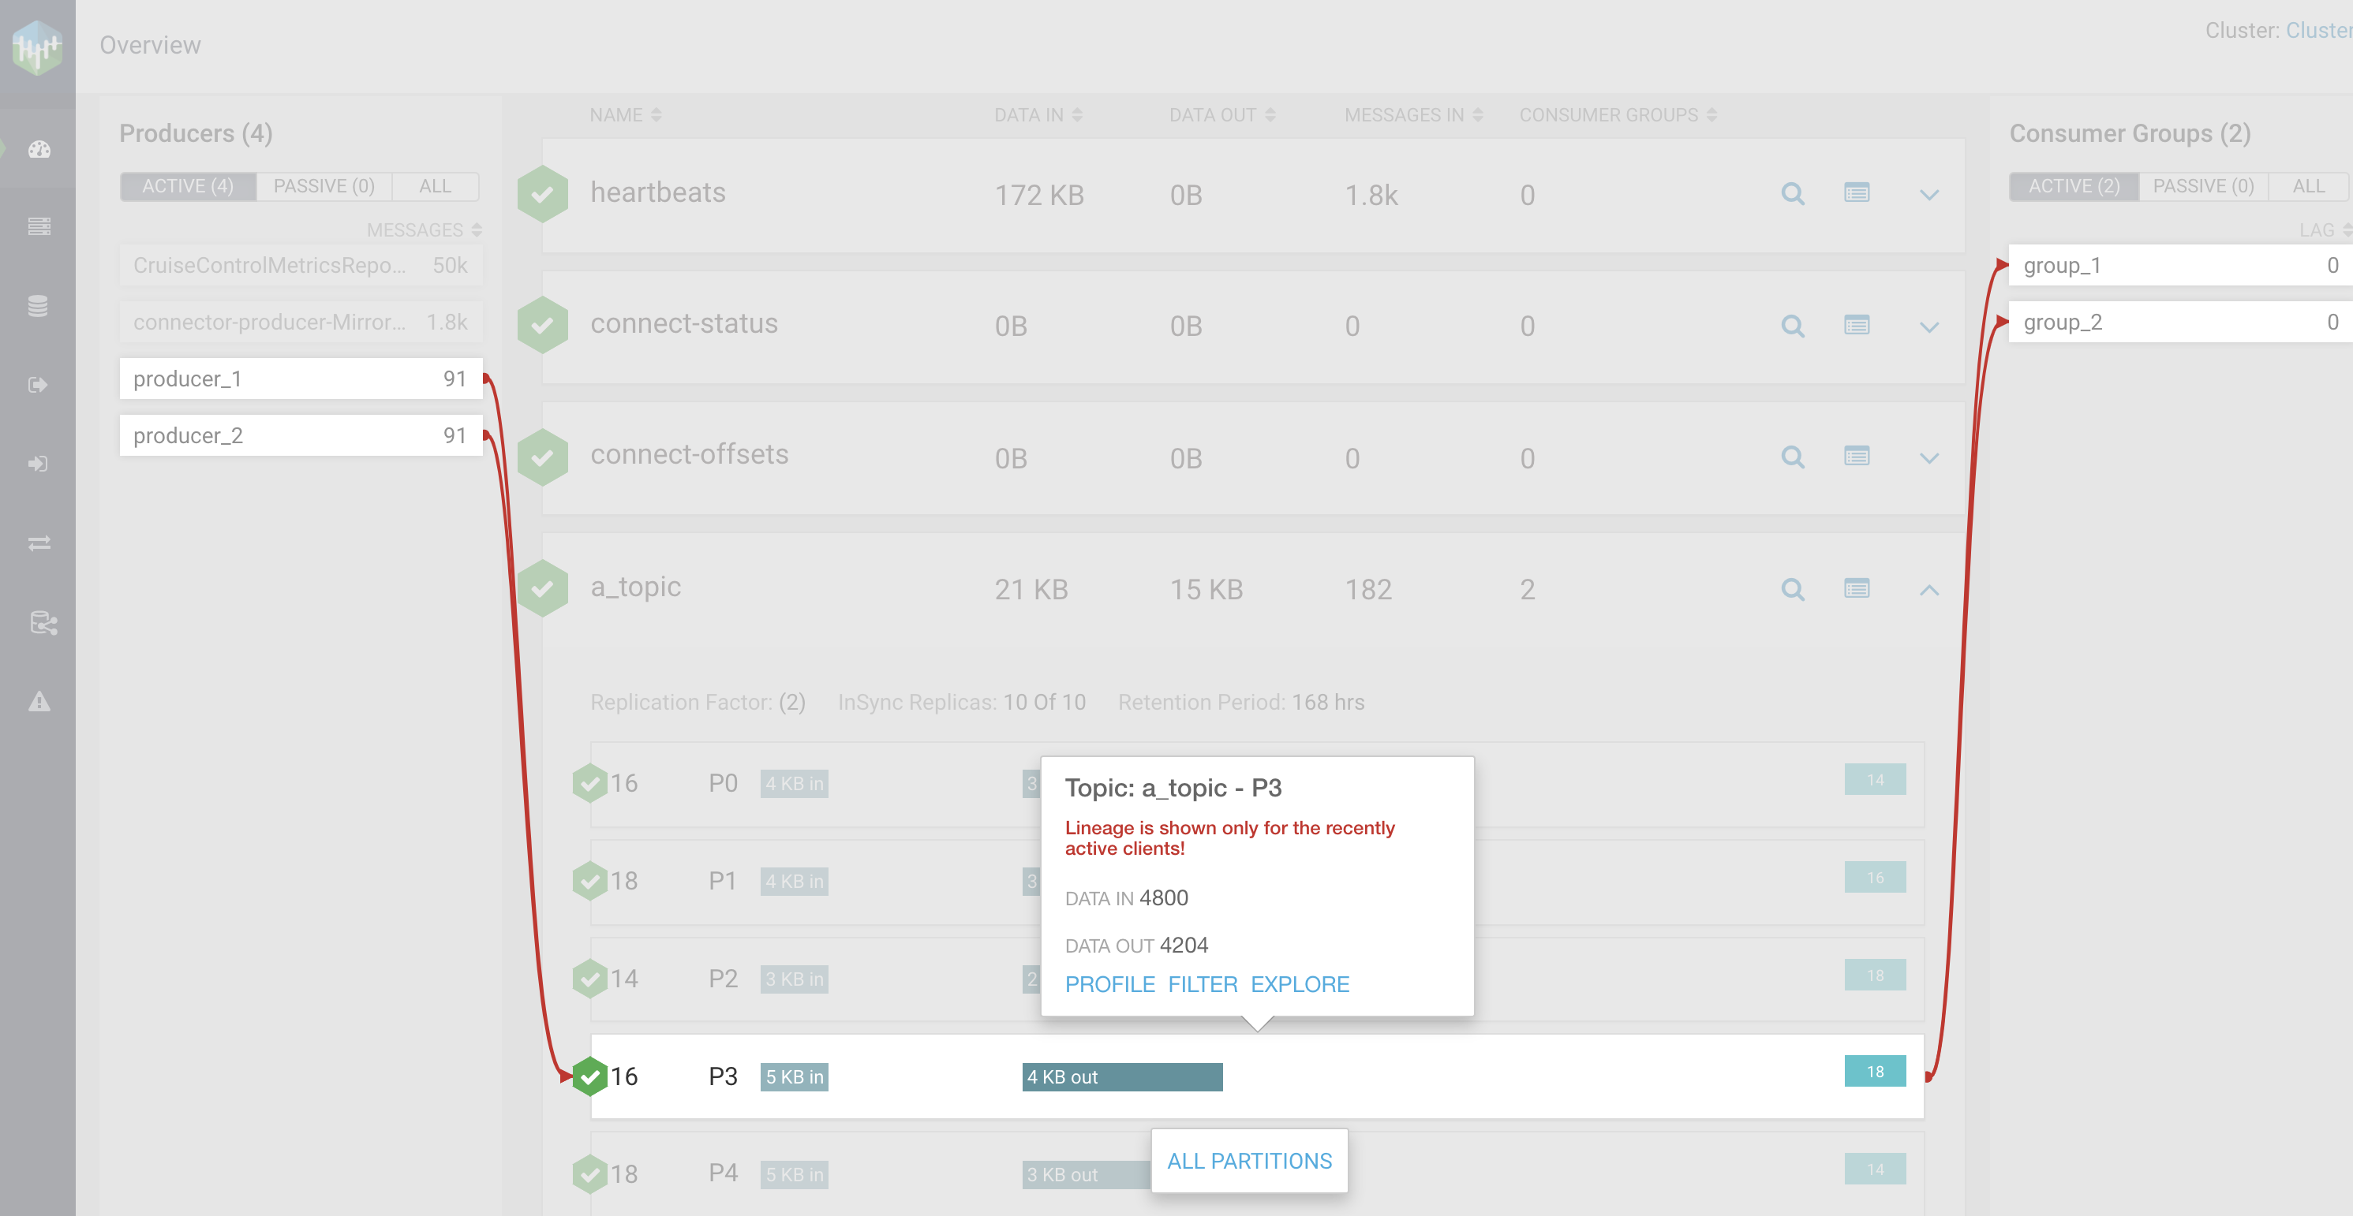Viewport: 2353px width, 1216px height.
Task: Select ALL in the producers filter
Action: tap(435, 186)
